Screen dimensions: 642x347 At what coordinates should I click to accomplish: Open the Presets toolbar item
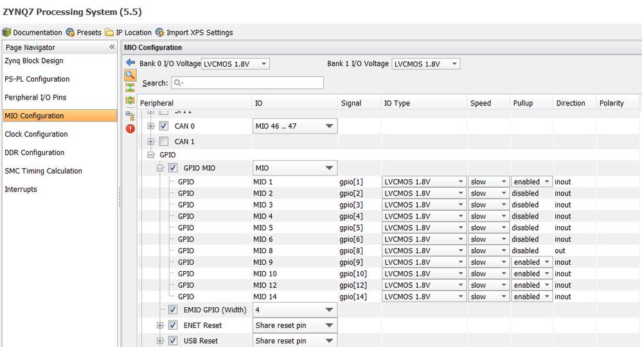[84, 32]
